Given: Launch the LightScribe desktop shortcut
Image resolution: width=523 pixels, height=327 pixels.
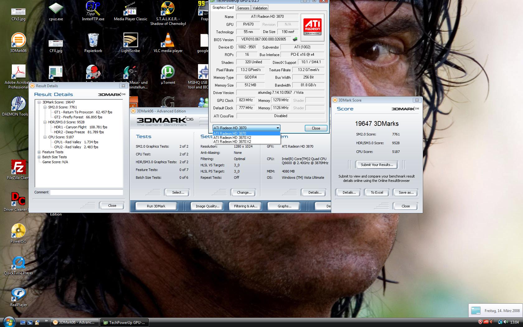Looking at the screenshot, I should (130, 43).
